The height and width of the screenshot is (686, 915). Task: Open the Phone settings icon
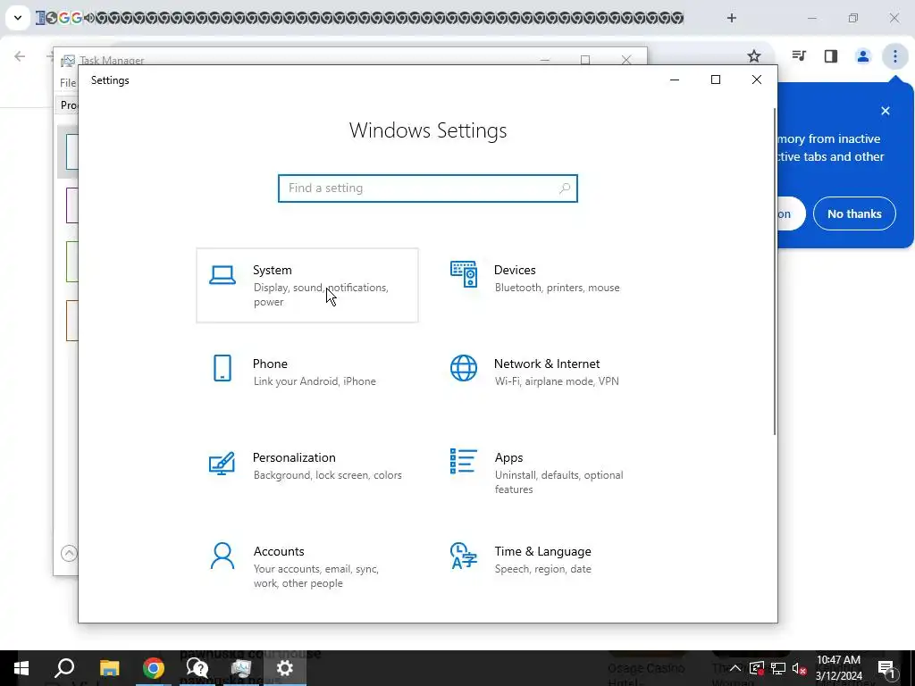point(222,368)
